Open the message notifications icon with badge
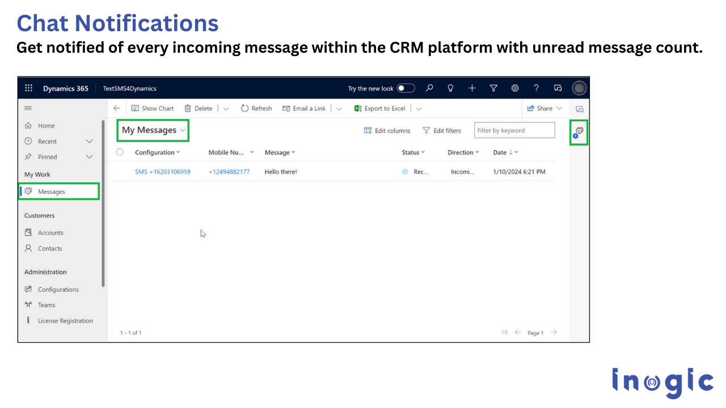The image size is (726, 408). [579, 133]
